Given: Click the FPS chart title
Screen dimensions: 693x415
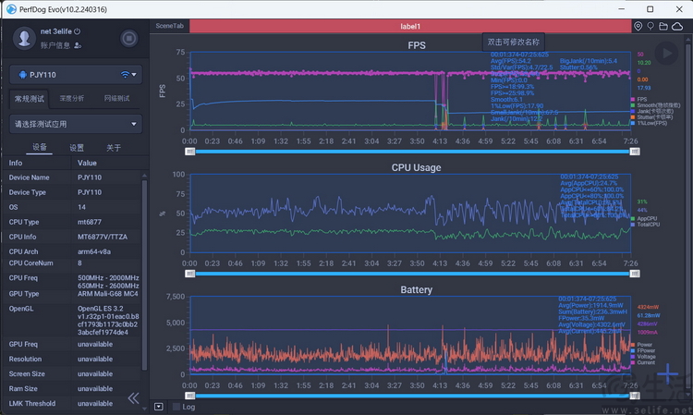Looking at the screenshot, I should pyautogui.click(x=417, y=45).
